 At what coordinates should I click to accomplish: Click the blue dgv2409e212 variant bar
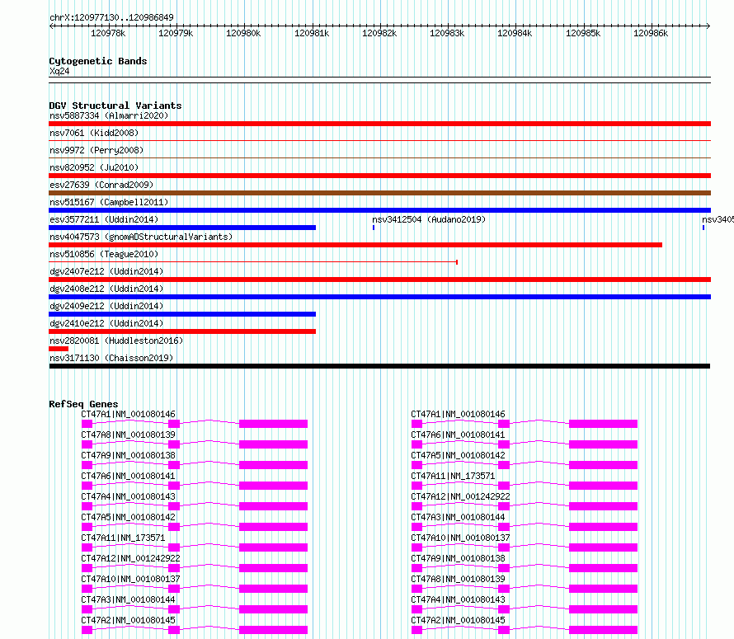click(x=182, y=314)
